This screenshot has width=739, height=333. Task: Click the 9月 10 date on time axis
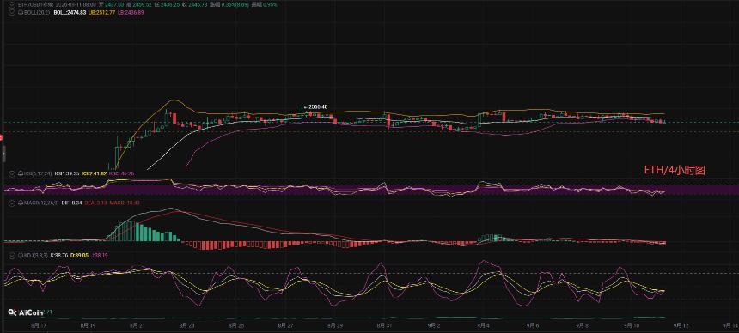632,326
